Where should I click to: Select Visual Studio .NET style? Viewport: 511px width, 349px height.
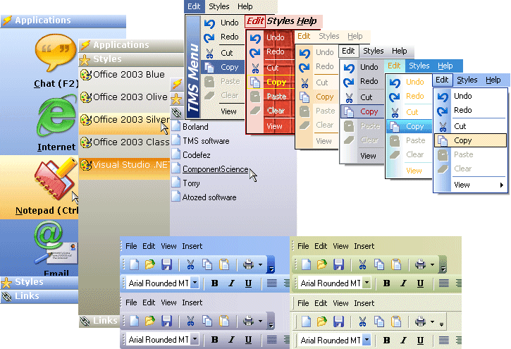pyautogui.click(x=124, y=165)
